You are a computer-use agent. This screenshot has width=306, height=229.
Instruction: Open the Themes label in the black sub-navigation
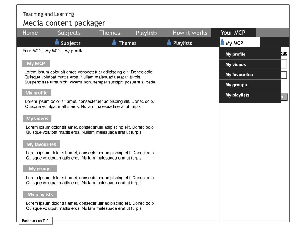(x=127, y=43)
